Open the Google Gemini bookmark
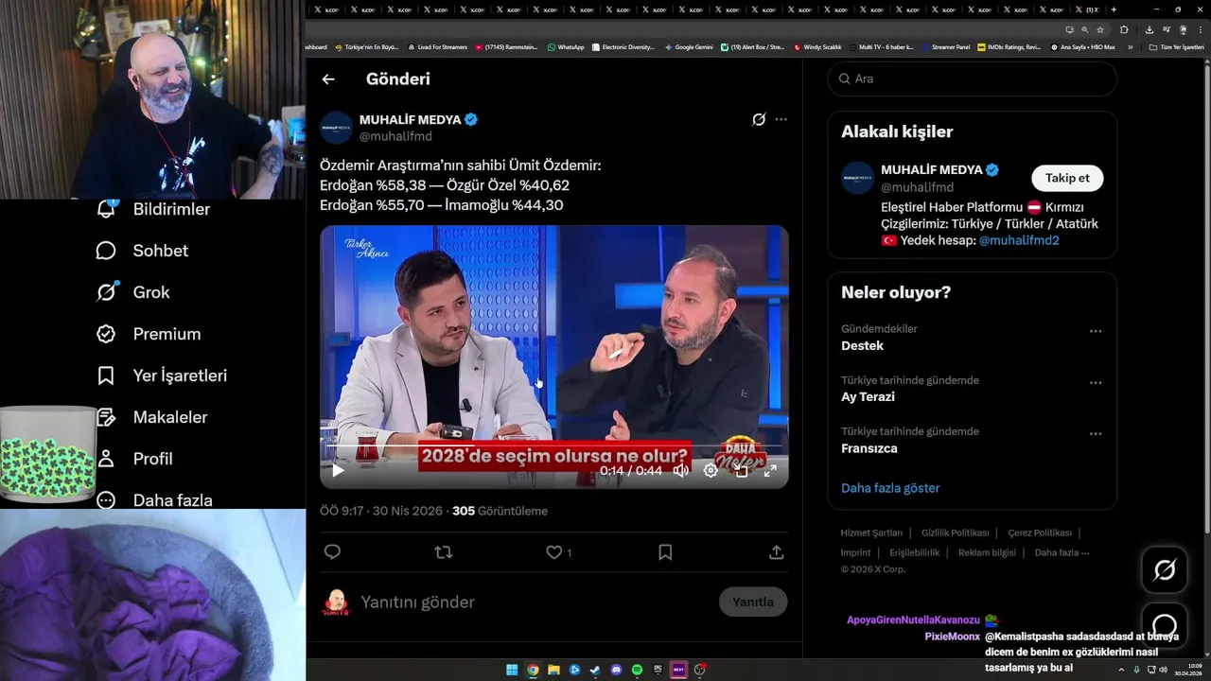Screen dimensions: 1211x681 click(689, 46)
